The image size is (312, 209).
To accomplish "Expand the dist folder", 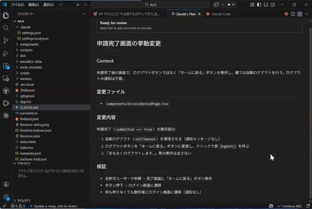I will tap(17, 55).
